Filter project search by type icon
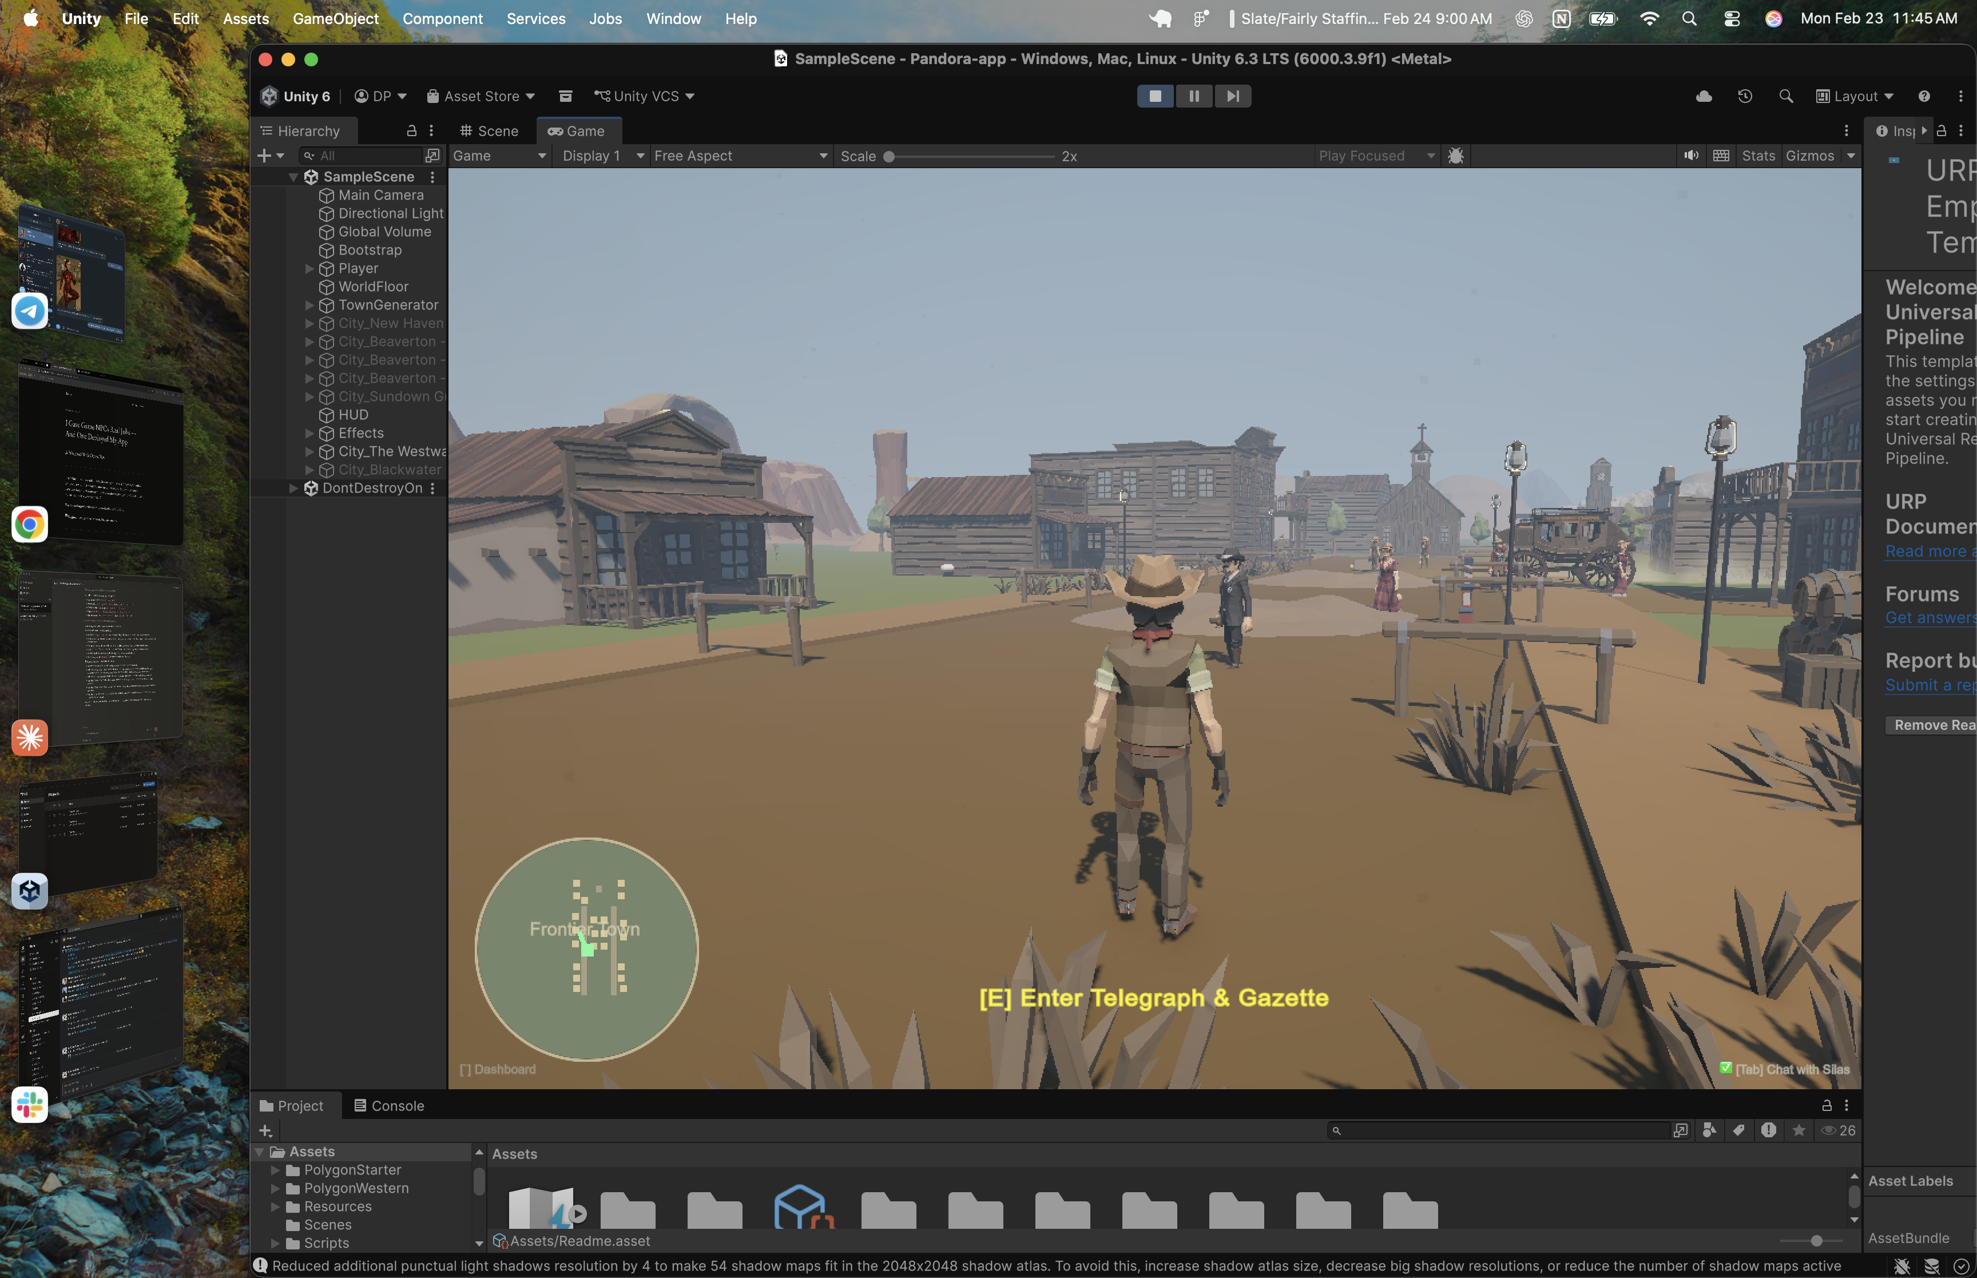The width and height of the screenshot is (1977, 1278). [1709, 1130]
